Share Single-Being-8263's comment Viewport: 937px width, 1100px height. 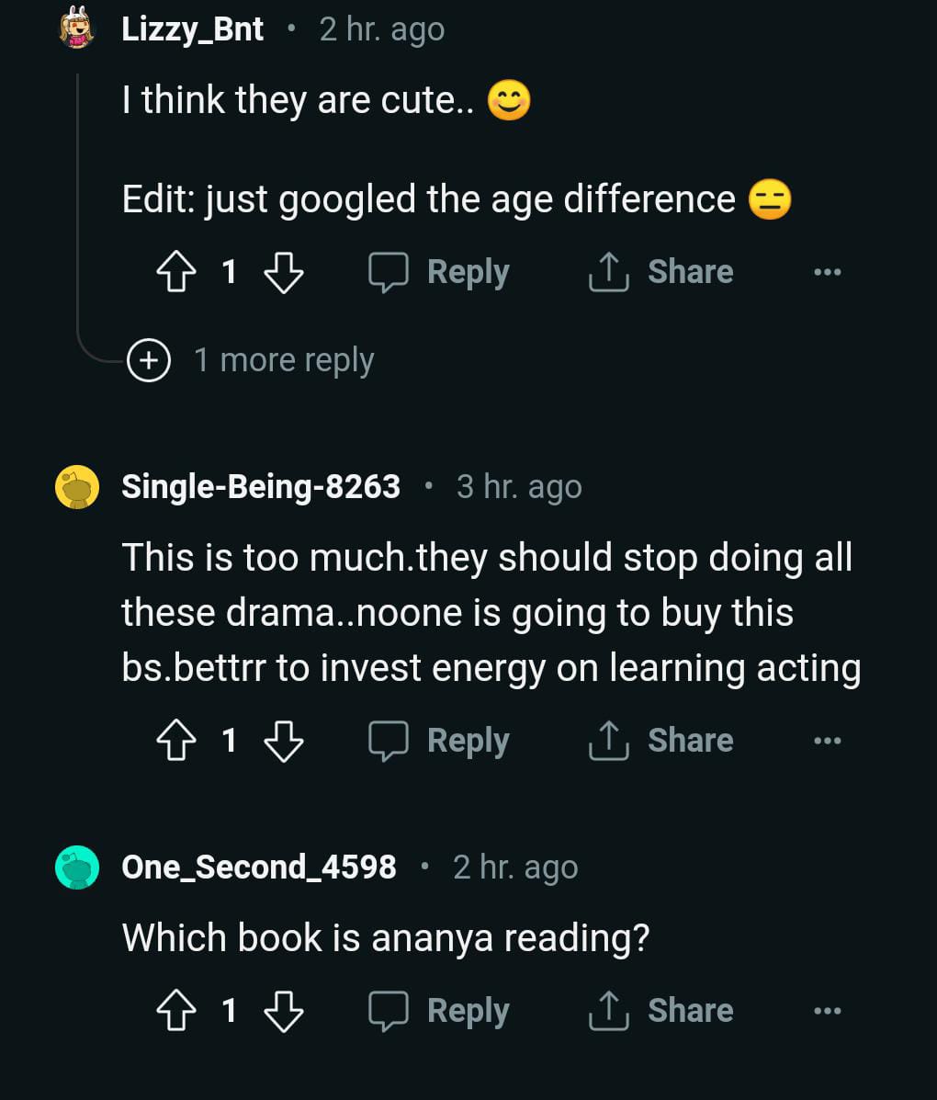pyautogui.click(x=661, y=741)
